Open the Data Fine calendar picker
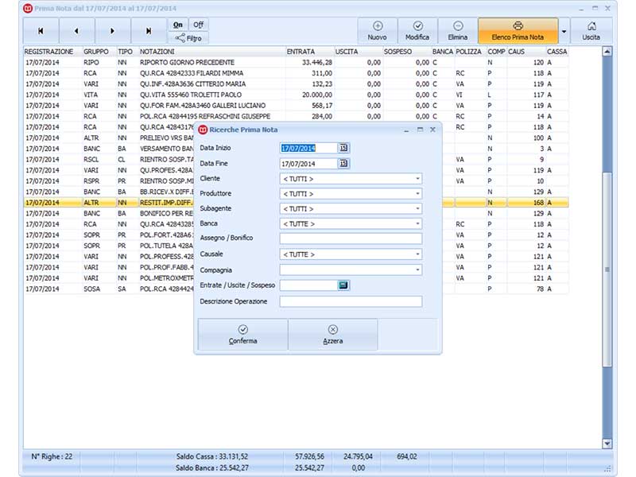Image resolution: width=636 pixels, height=477 pixels. 343,164
